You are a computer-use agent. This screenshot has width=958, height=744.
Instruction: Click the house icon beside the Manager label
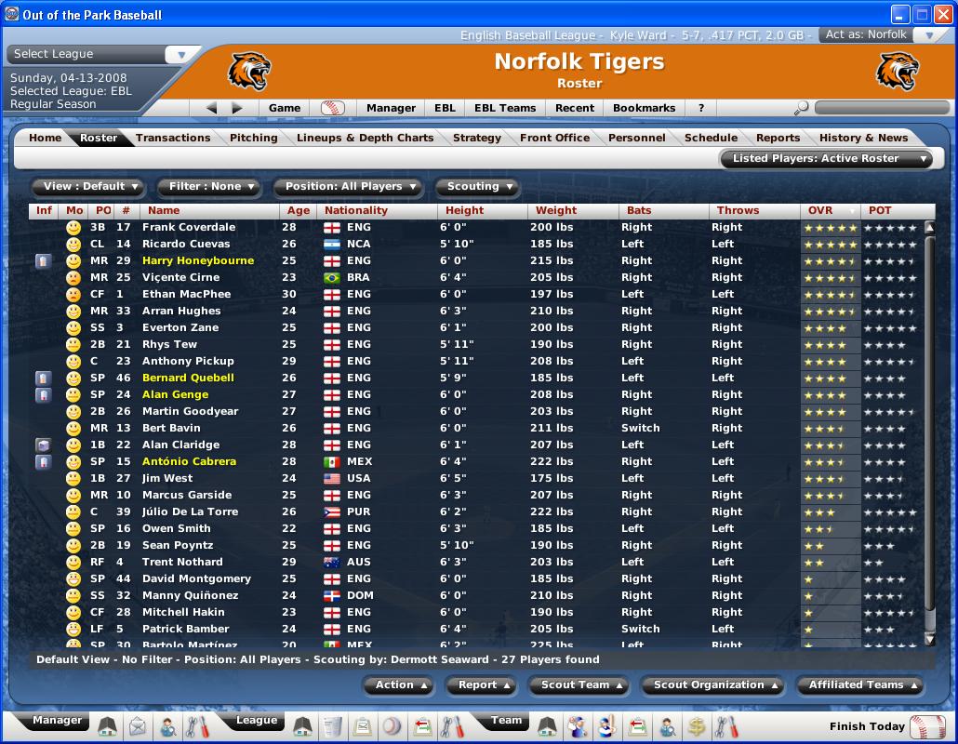point(108,726)
